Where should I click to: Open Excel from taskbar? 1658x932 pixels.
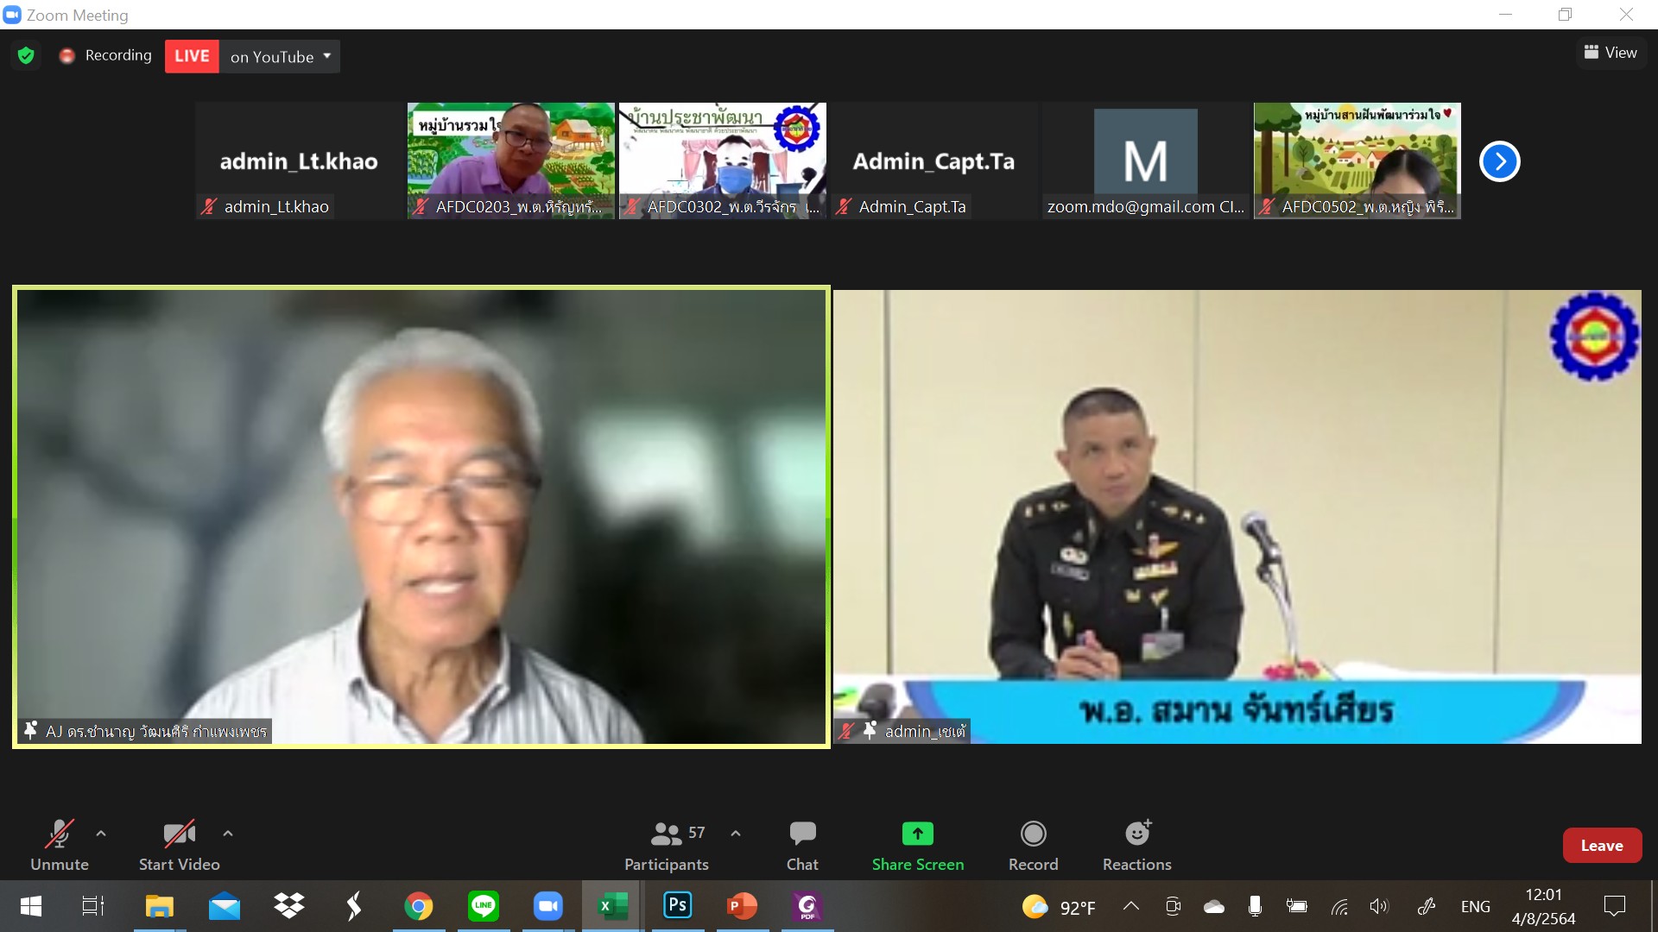click(612, 906)
